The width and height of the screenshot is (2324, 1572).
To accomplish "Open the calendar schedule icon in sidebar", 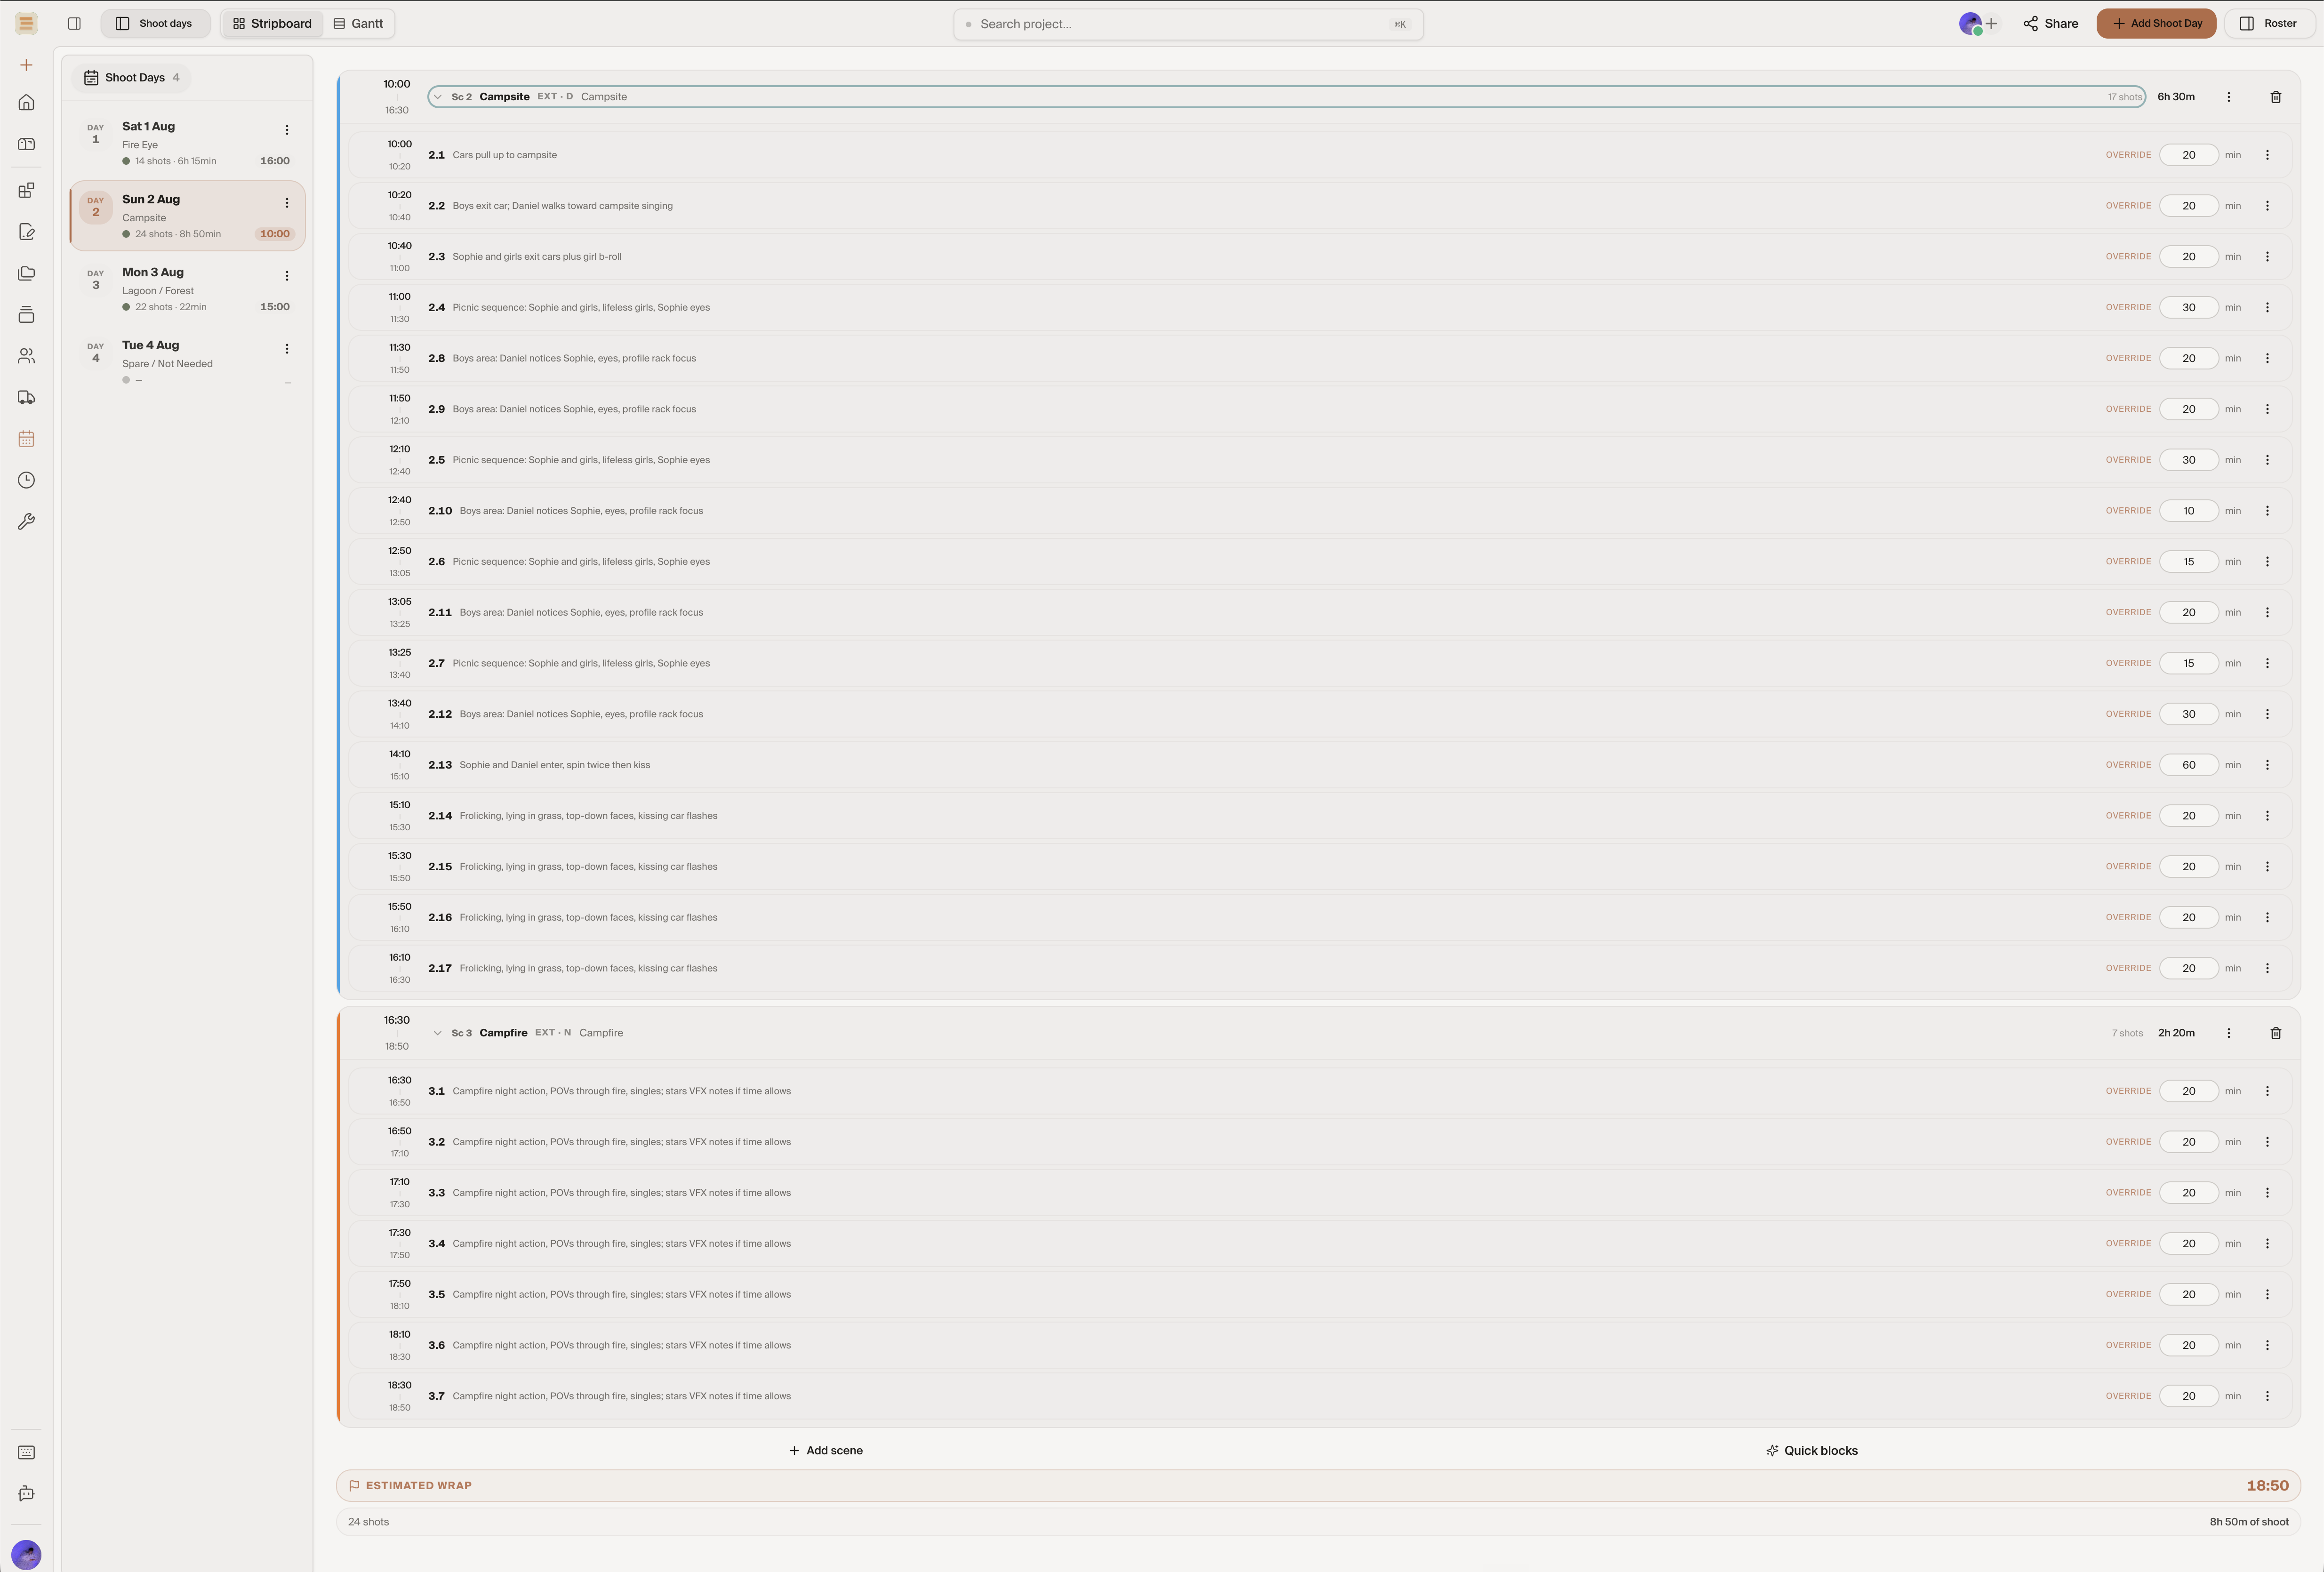I will click(x=26, y=439).
